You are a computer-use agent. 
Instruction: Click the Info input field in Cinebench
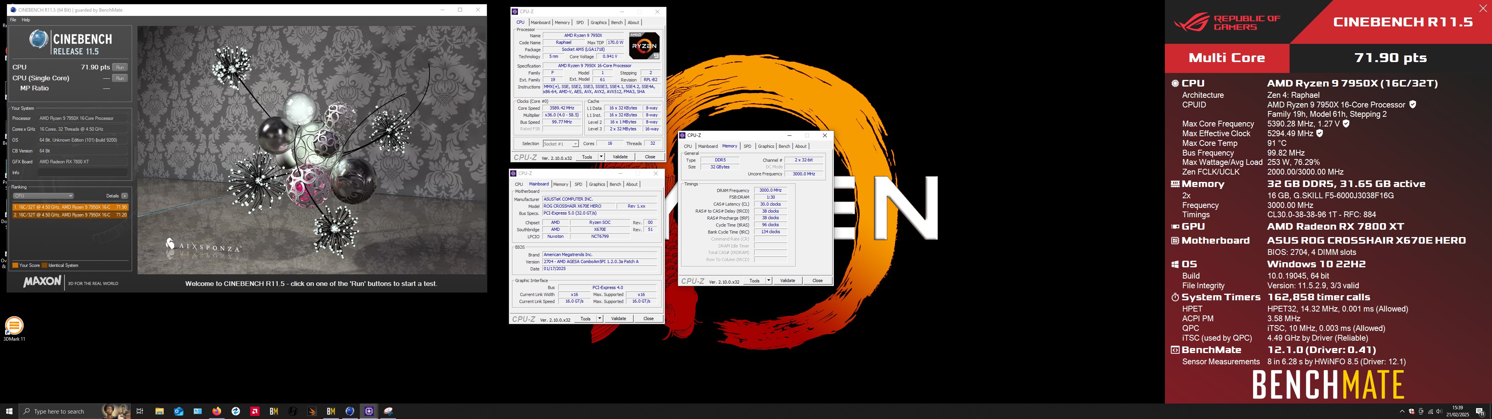click(83, 173)
